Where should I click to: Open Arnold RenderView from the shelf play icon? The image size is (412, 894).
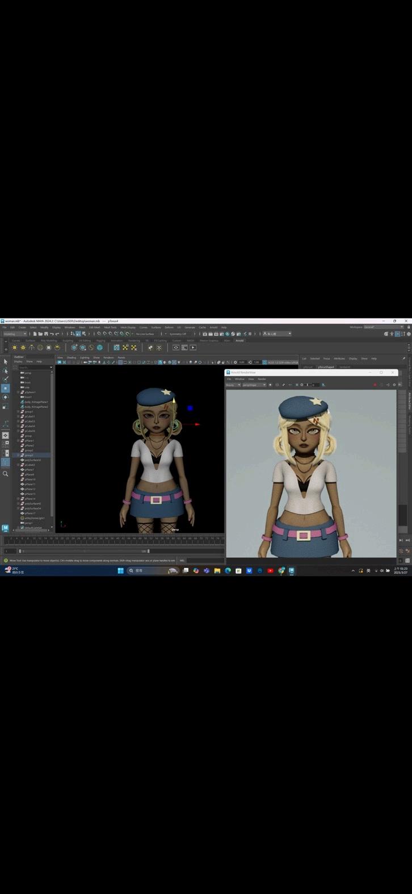click(x=193, y=347)
